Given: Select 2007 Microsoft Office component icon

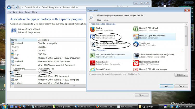Looking at the screenshot, I should pos(93,56).
